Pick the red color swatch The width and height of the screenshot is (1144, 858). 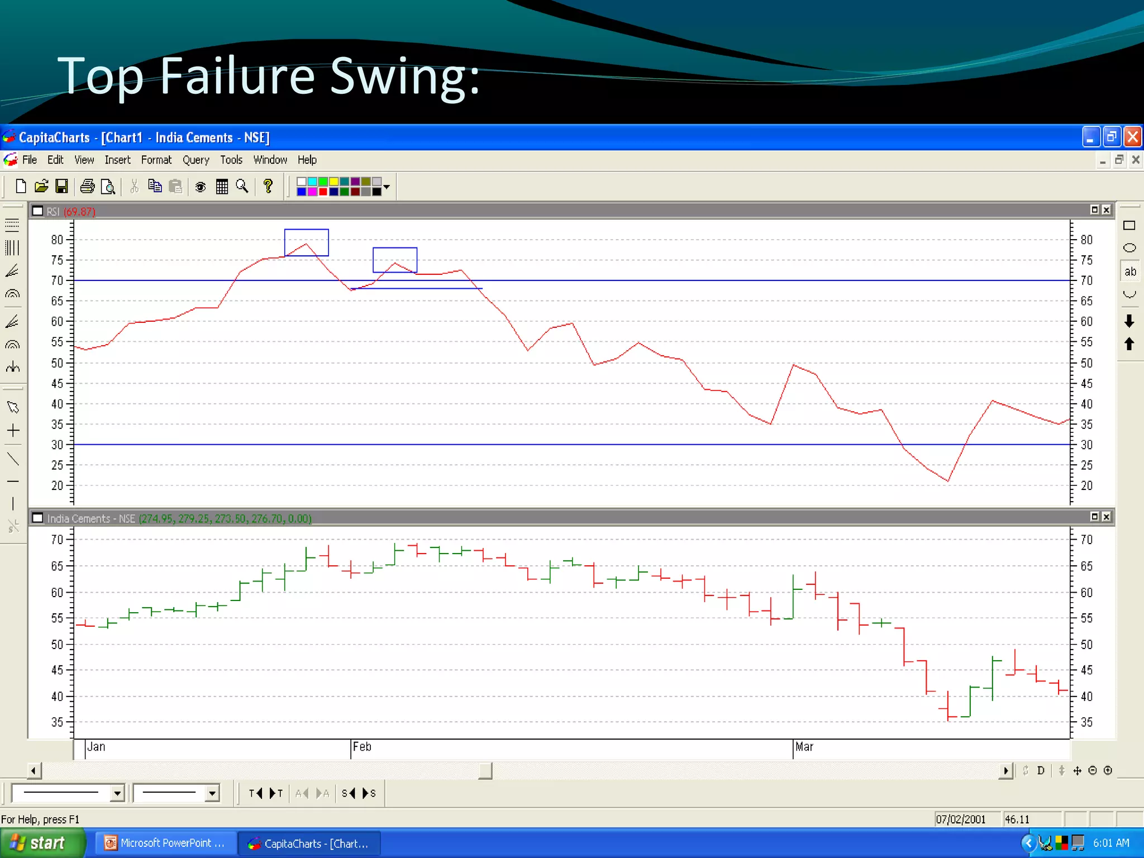pos(323,192)
